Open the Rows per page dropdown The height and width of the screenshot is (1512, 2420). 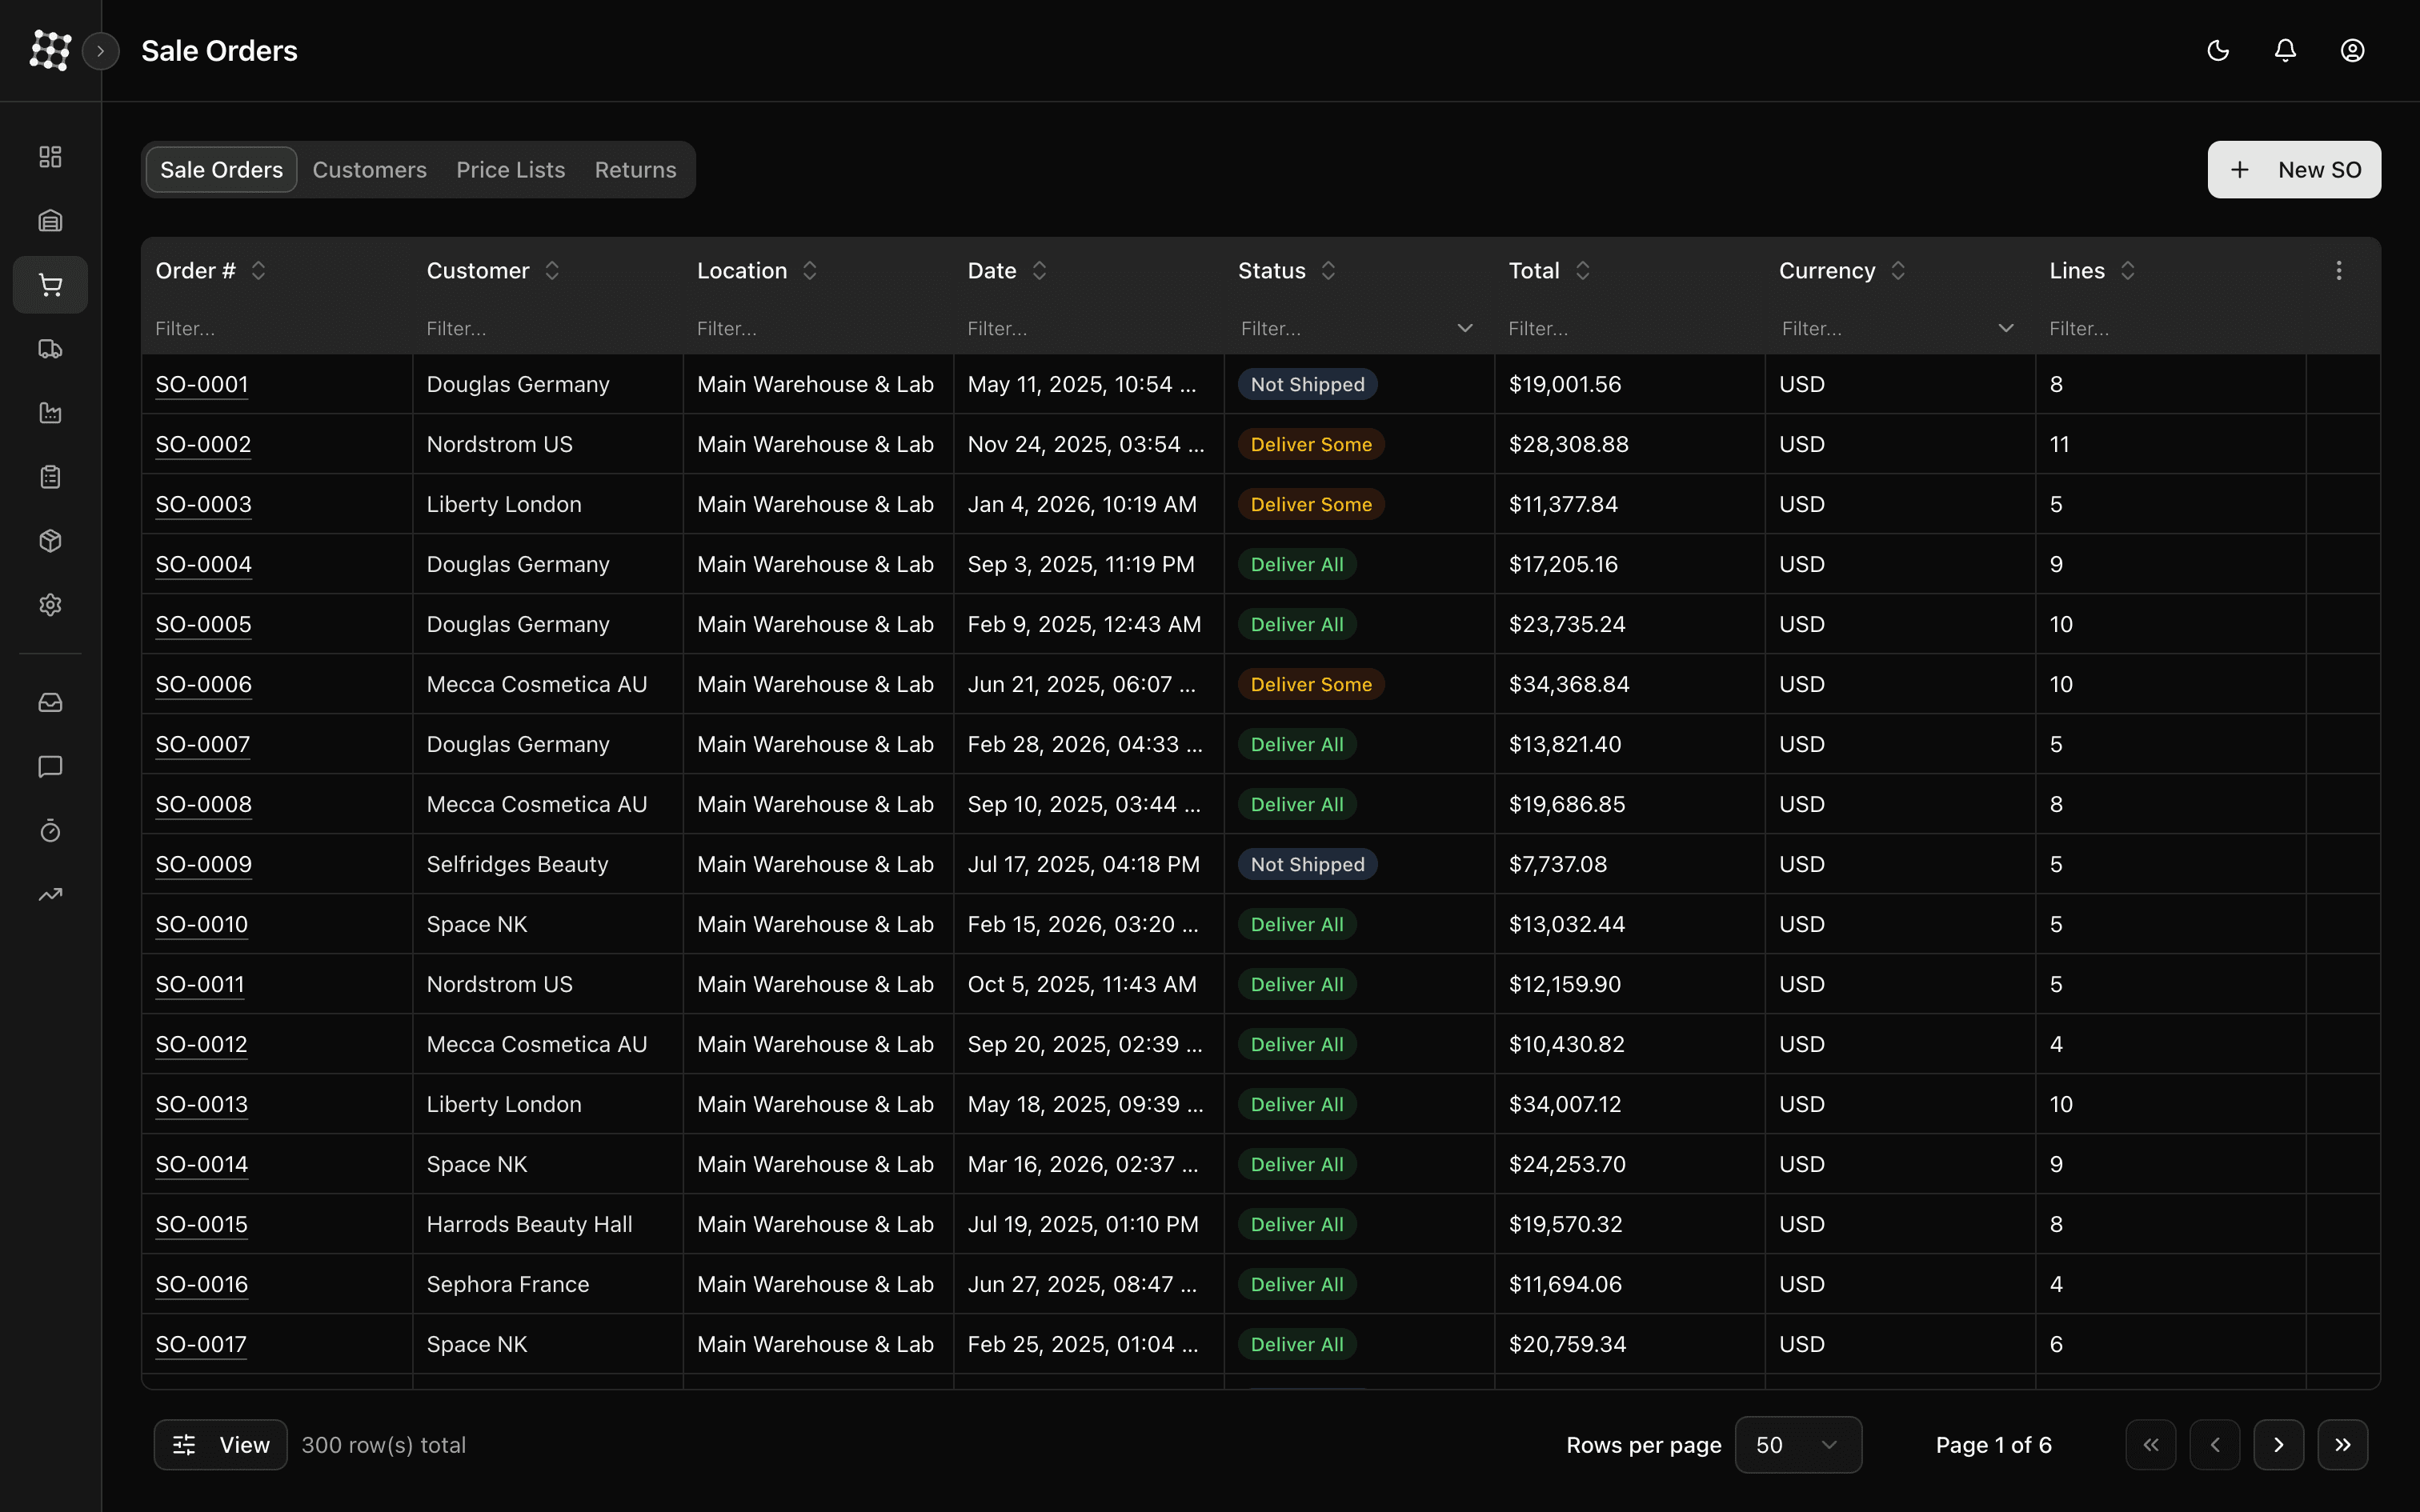(x=1797, y=1445)
